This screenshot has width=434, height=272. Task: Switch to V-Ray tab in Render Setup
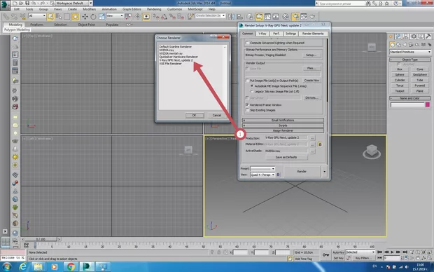[262, 34]
